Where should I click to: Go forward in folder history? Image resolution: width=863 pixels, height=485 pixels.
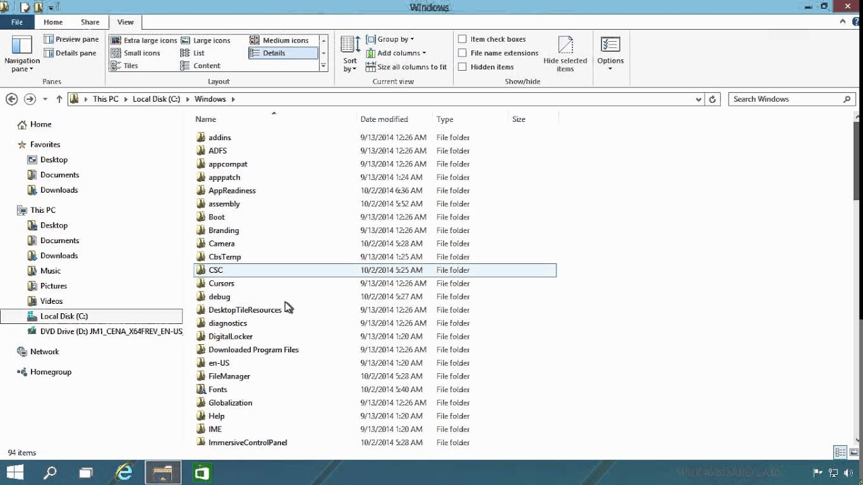pyautogui.click(x=30, y=99)
